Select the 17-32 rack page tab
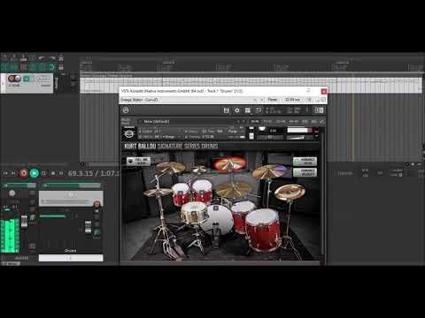The image size is (425, 318). click(267, 121)
